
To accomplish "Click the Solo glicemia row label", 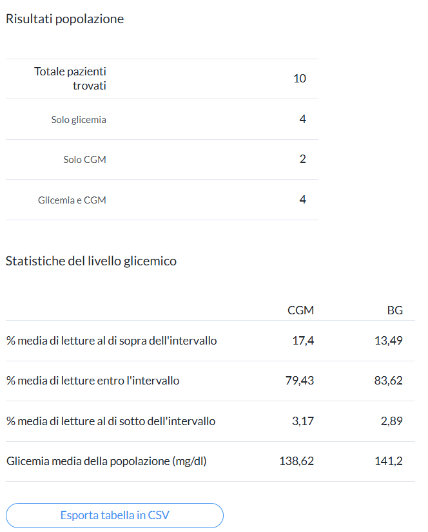I will [79, 119].
